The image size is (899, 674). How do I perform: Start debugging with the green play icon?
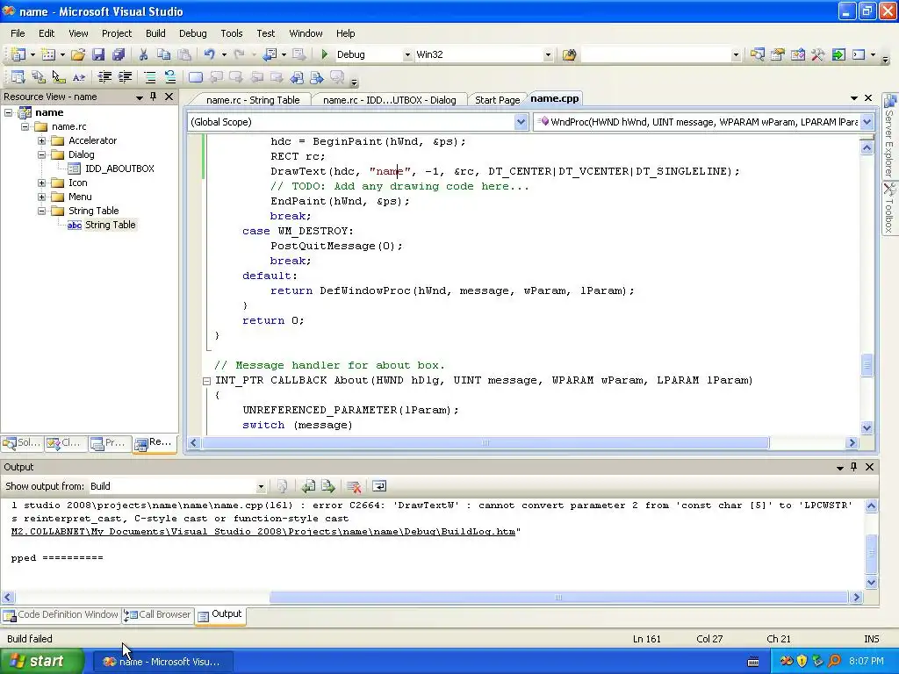click(x=325, y=54)
